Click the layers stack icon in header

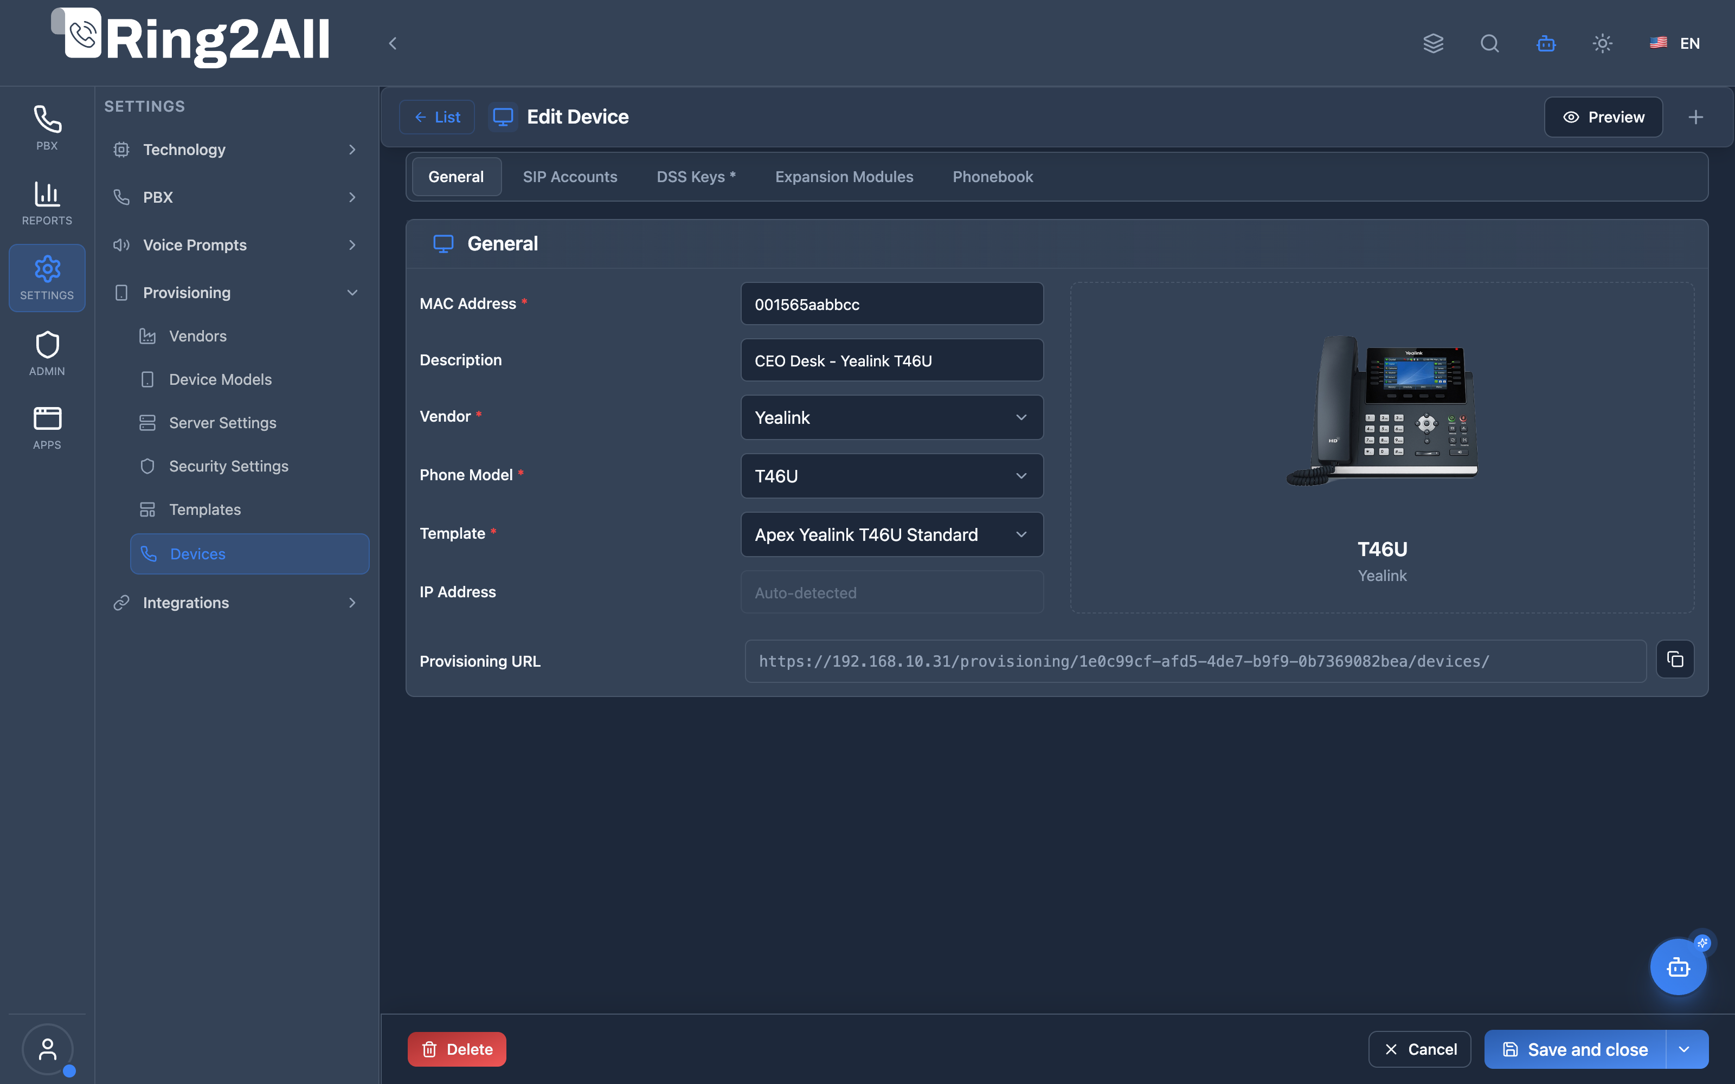pyautogui.click(x=1433, y=44)
